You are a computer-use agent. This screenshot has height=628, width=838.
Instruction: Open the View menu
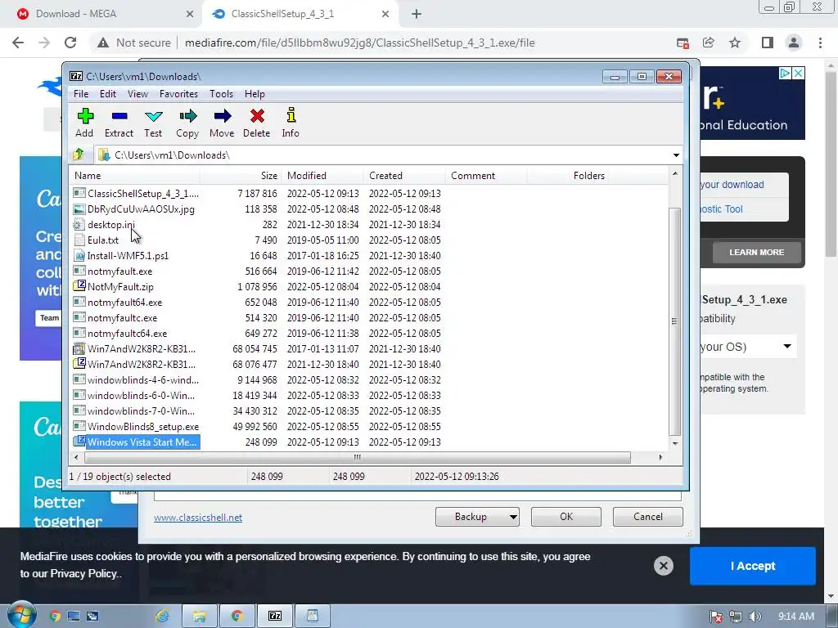click(x=137, y=94)
